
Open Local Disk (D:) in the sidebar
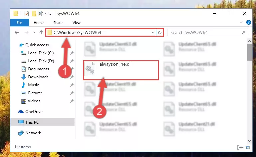41,61
